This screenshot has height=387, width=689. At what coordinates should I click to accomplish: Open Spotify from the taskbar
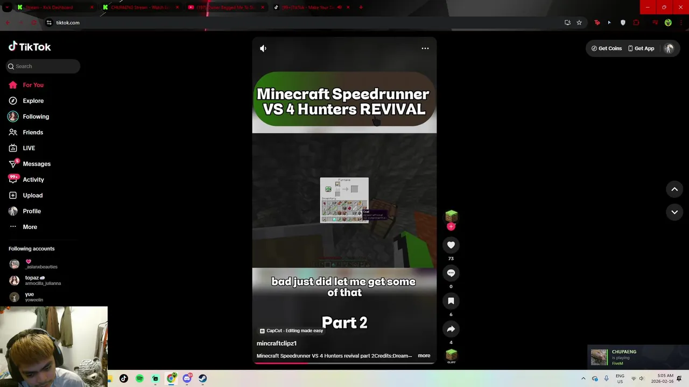pyautogui.click(x=139, y=378)
